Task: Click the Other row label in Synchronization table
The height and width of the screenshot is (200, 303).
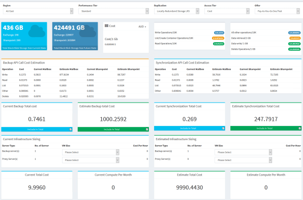Action: point(158,91)
